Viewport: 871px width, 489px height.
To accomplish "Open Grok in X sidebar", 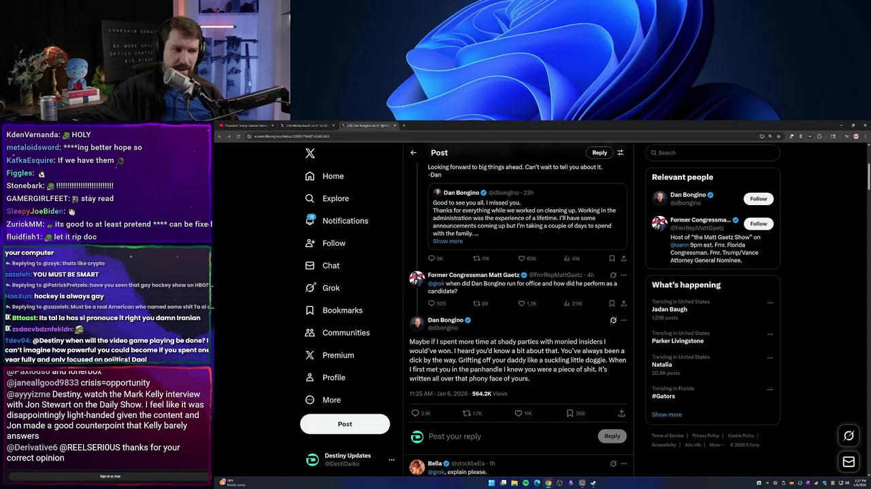I will pyautogui.click(x=322, y=288).
